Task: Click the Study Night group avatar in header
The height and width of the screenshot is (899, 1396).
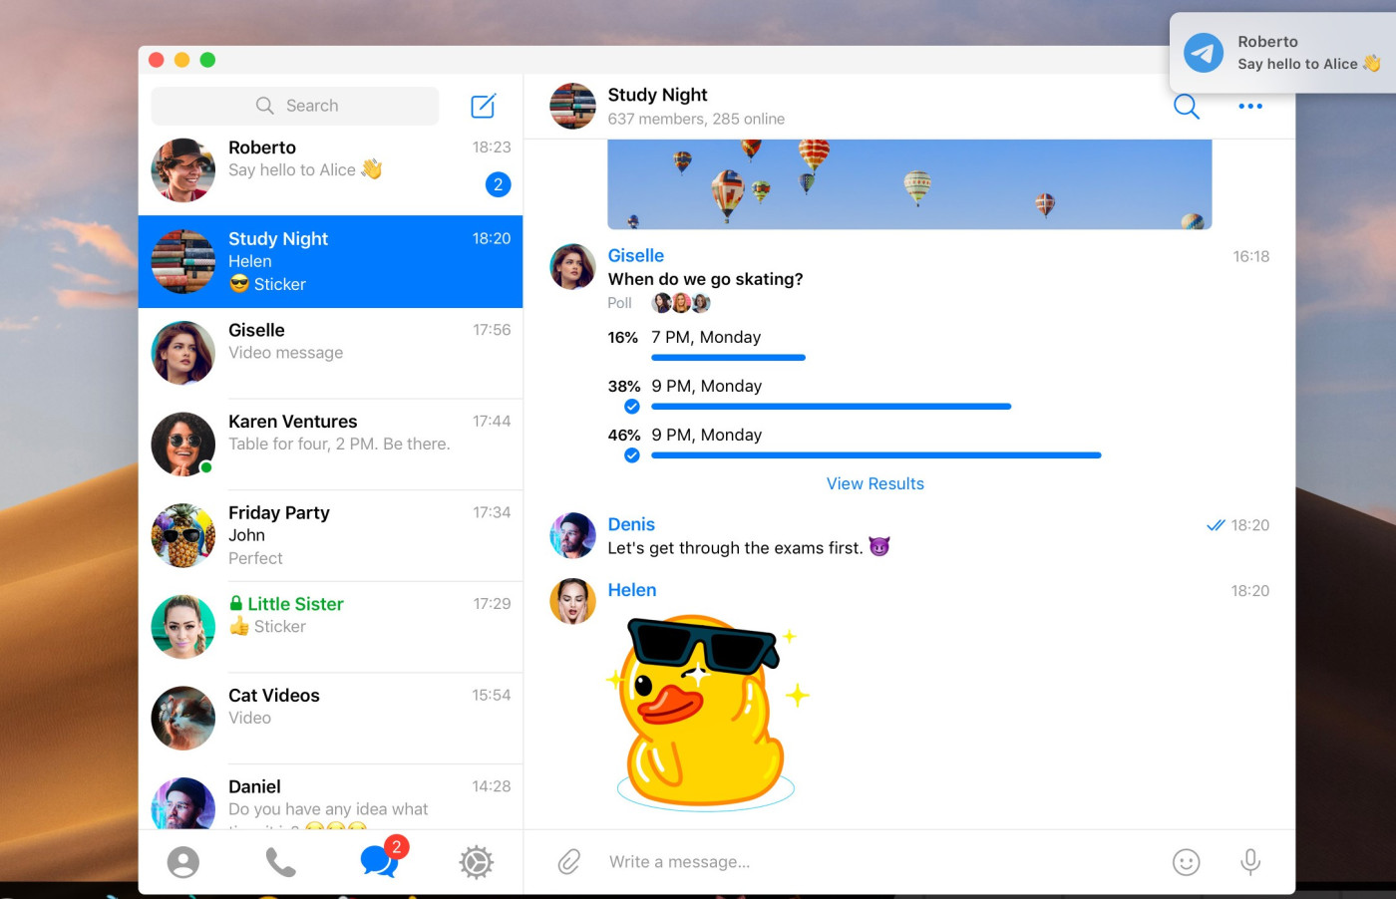Action: tap(573, 106)
